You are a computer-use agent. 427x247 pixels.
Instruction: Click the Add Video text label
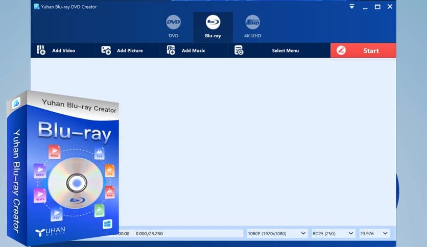point(63,51)
